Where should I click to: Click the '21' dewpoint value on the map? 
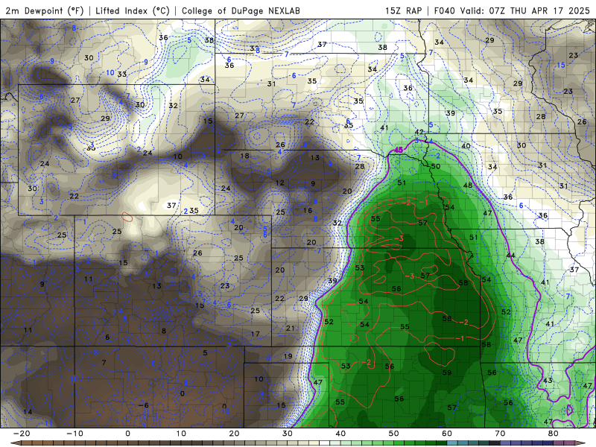point(290,328)
